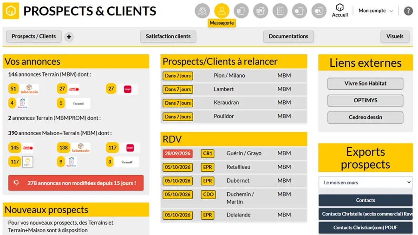Click the Leboncoin logo beside the 51 badge

tap(29, 89)
